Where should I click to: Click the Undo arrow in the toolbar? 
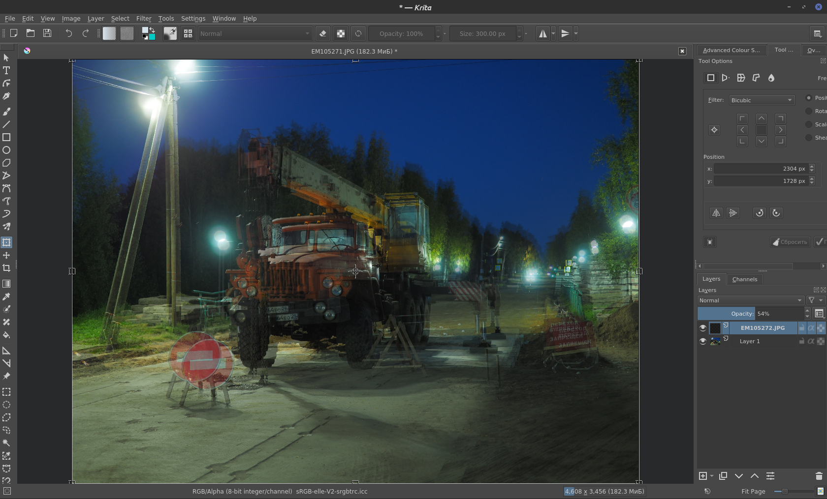click(x=69, y=33)
